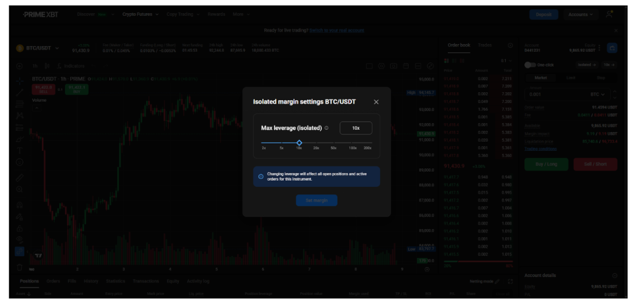Toggle chart fullscreen icon

pyautogui.click(x=430, y=66)
